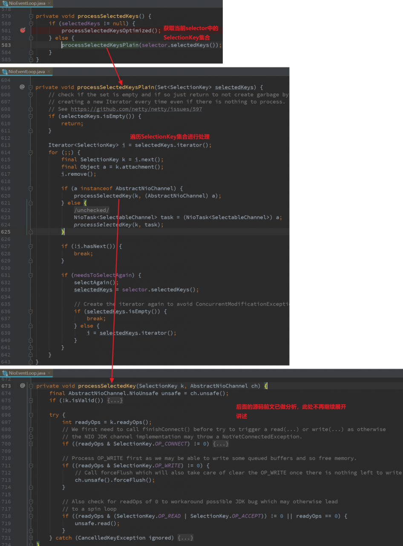Image resolution: width=403 pixels, height=546 pixels.
Task: Collapse the OP_WRITE if block at line 711
Action: tap(32, 465)
